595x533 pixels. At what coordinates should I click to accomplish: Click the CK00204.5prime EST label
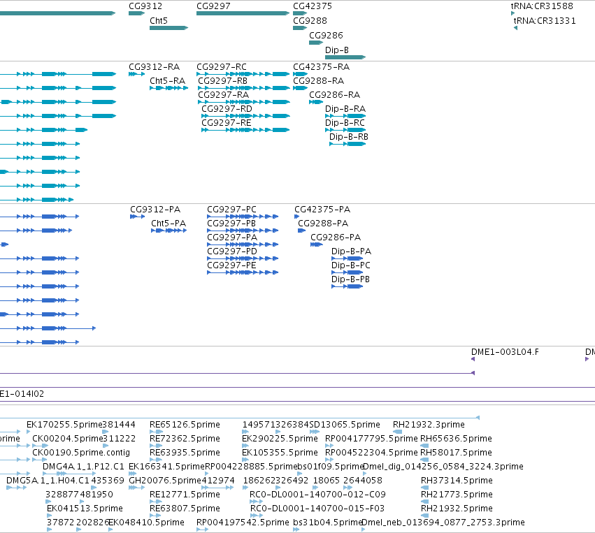(68, 439)
